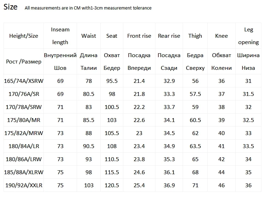Select the 175/80A/MR size row label
The height and width of the screenshot is (201, 265).
coord(24,120)
